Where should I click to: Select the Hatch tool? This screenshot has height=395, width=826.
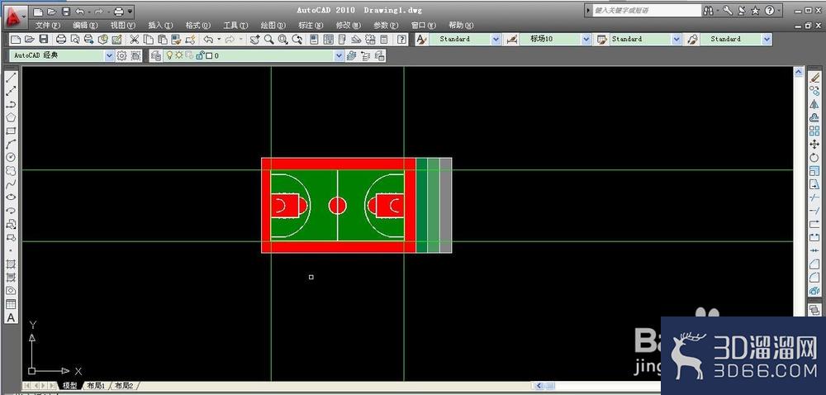11,264
